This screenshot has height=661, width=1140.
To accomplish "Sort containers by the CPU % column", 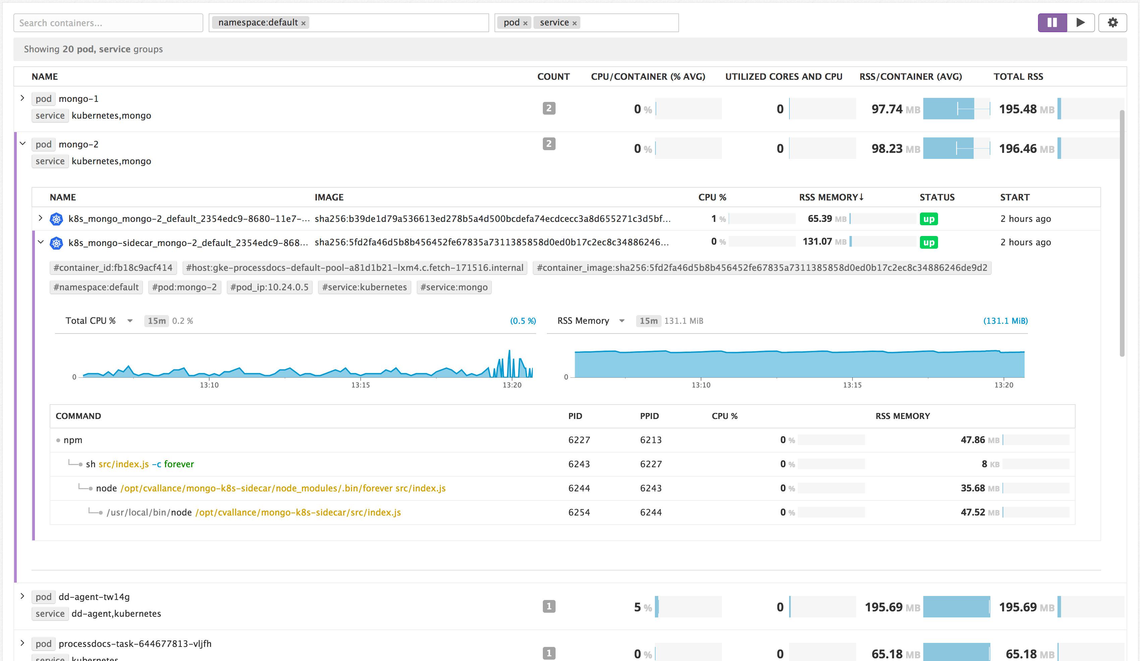I will (x=712, y=197).
